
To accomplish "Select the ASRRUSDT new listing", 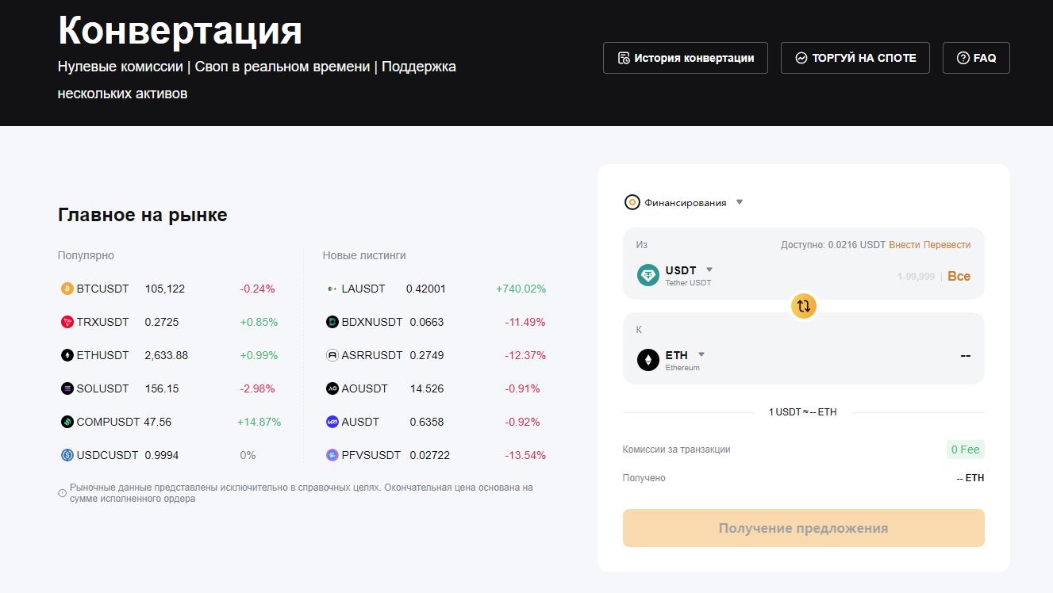I will coord(436,355).
